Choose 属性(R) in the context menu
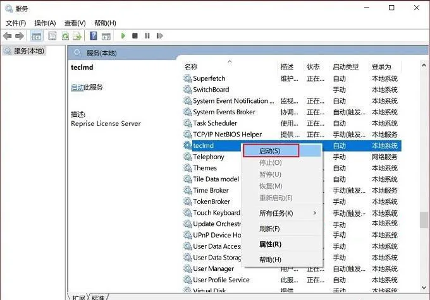The height and width of the screenshot is (300, 430). tap(282, 244)
